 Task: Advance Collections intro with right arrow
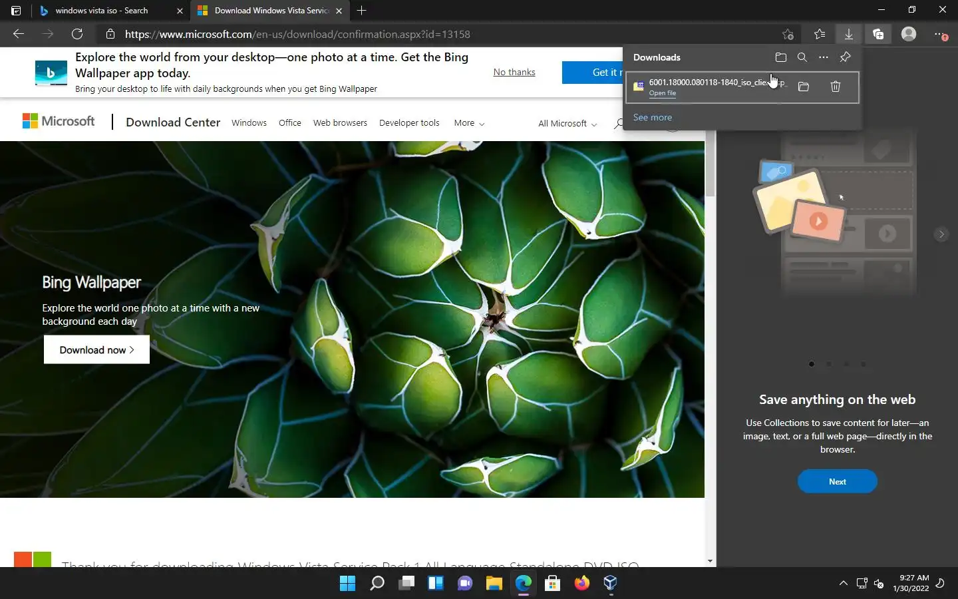(941, 234)
